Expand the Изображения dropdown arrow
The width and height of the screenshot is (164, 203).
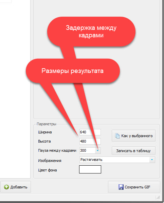[x=152, y=160]
